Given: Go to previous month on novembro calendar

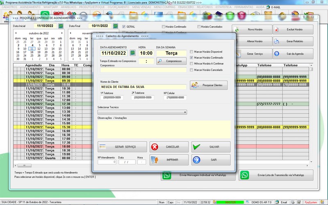Looking at the screenshot, I should (x=71, y=33).
